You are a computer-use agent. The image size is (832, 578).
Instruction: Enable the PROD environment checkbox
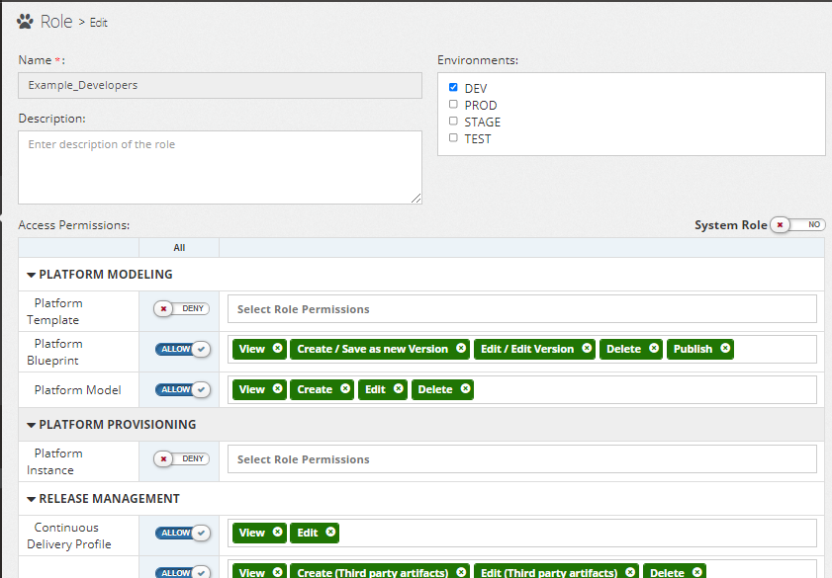pos(453,105)
